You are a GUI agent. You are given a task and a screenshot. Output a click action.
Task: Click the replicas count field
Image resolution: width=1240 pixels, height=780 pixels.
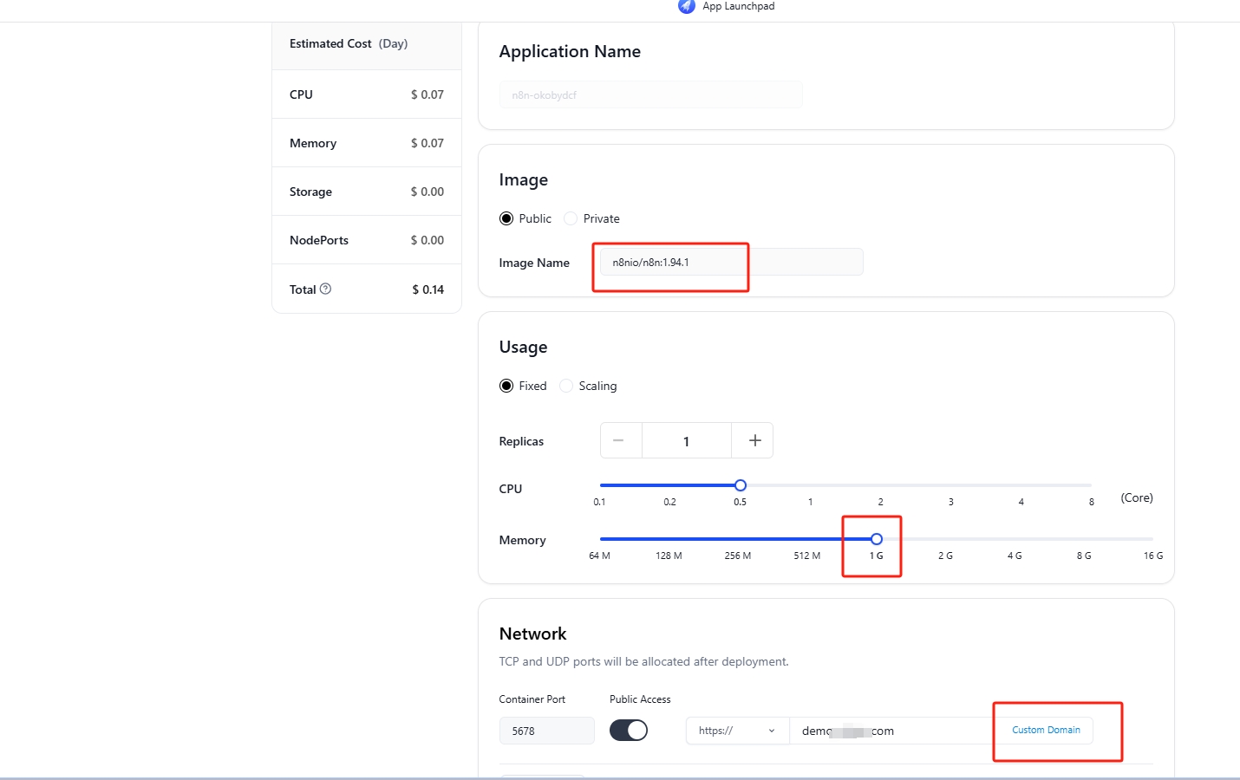pyautogui.click(x=686, y=441)
